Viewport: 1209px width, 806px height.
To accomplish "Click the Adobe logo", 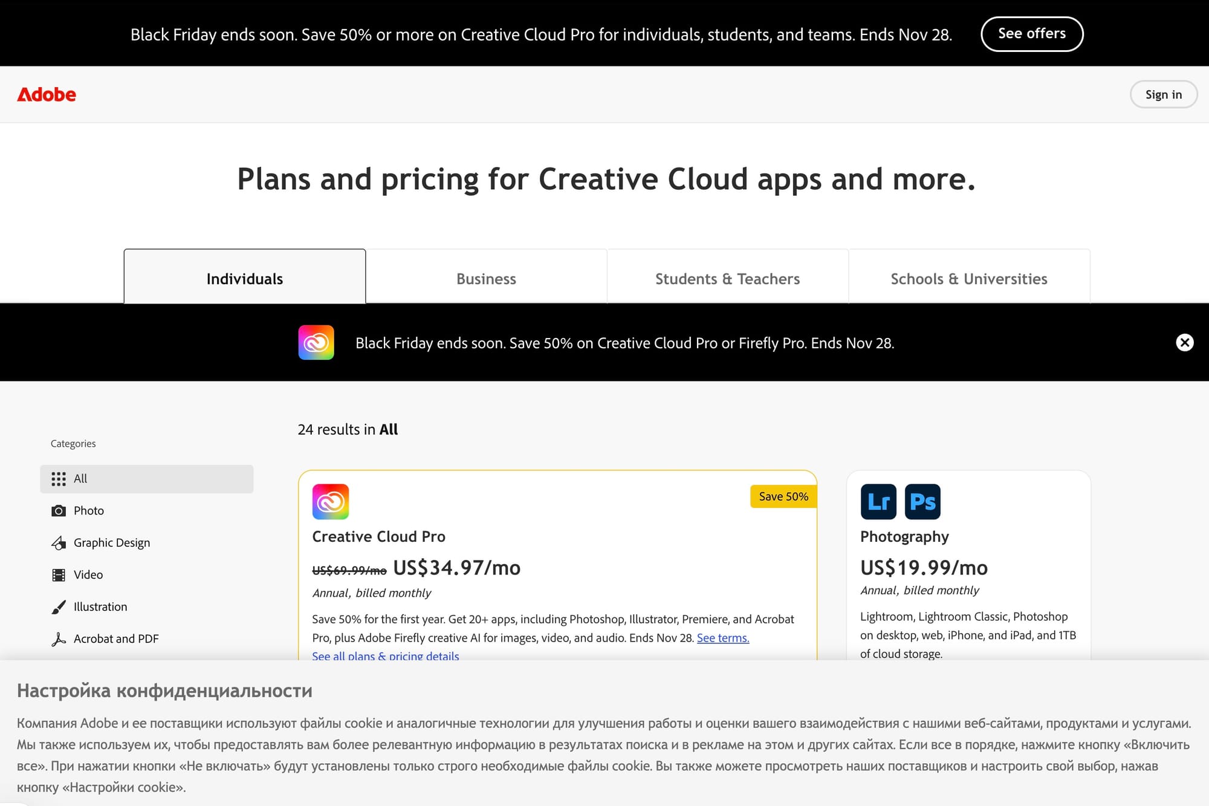I will 47,94.
